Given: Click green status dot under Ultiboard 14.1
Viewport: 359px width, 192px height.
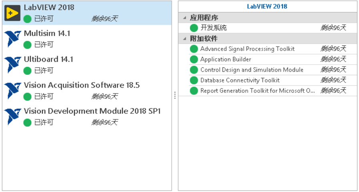Looking at the screenshot, I should point(27,71).
